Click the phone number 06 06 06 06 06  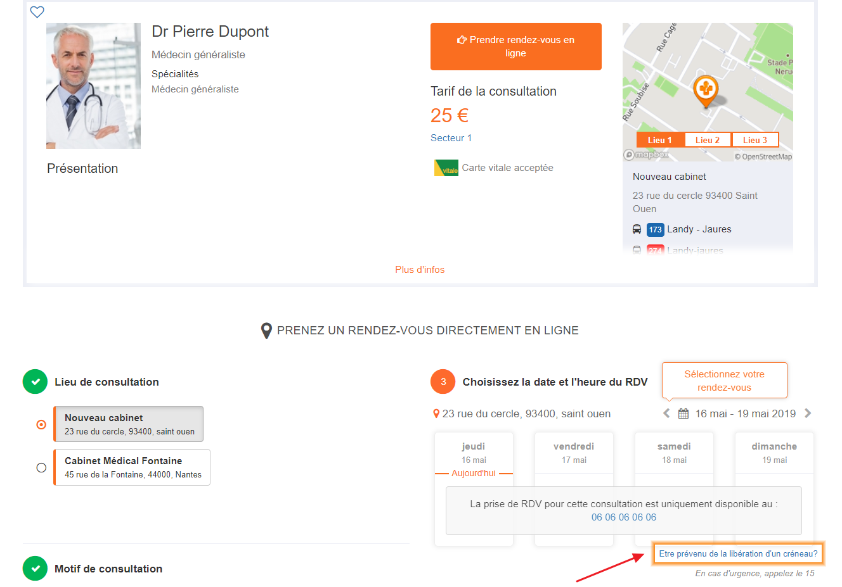[624, 517]
